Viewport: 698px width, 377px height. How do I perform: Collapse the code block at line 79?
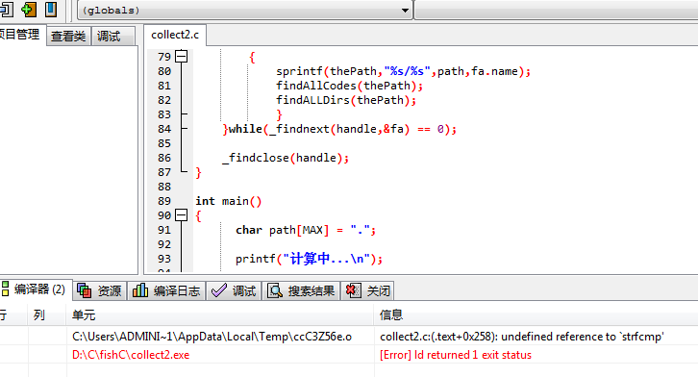pos(181,57)
